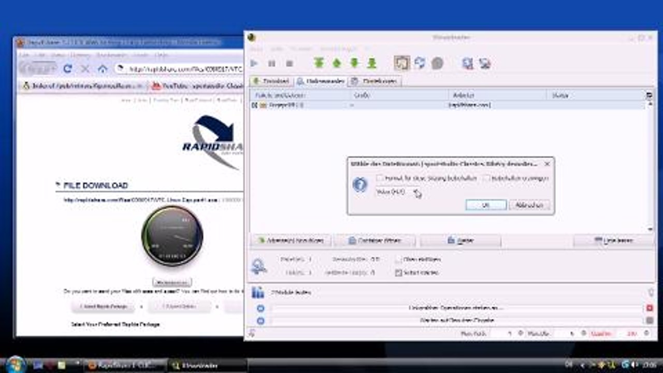The height and width of the screenshot is (373, 663).
Task: Switch to the browser taskbar button
Action: 126,365
